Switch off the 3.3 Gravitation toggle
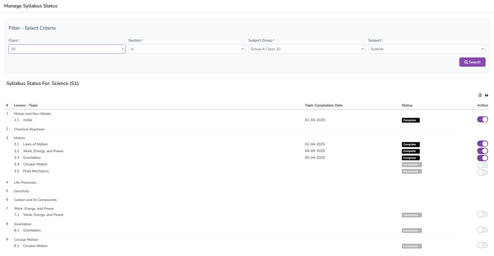This screenshot has width=494, height=256. pos(482,158)
